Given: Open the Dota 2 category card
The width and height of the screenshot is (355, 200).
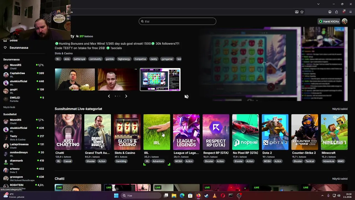Looking at the screenshot, I should click(x=275, y=132).
